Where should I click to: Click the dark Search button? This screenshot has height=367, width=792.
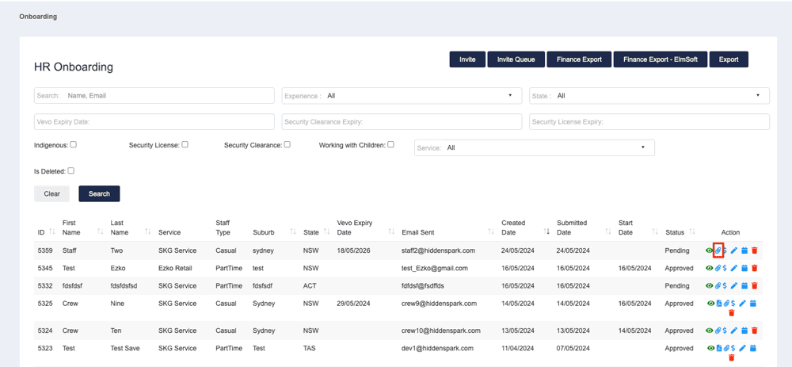click(99, 193)
